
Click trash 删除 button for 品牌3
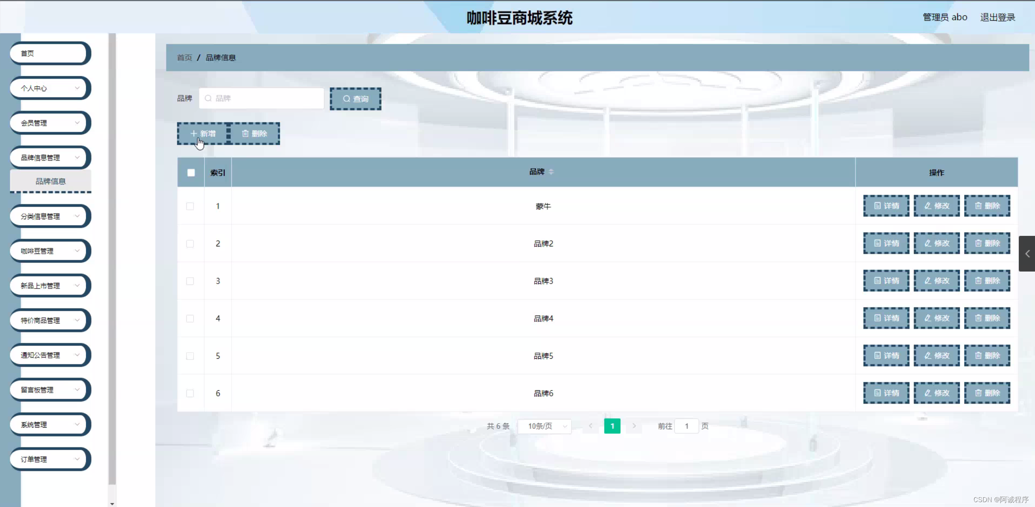[987, 281]
